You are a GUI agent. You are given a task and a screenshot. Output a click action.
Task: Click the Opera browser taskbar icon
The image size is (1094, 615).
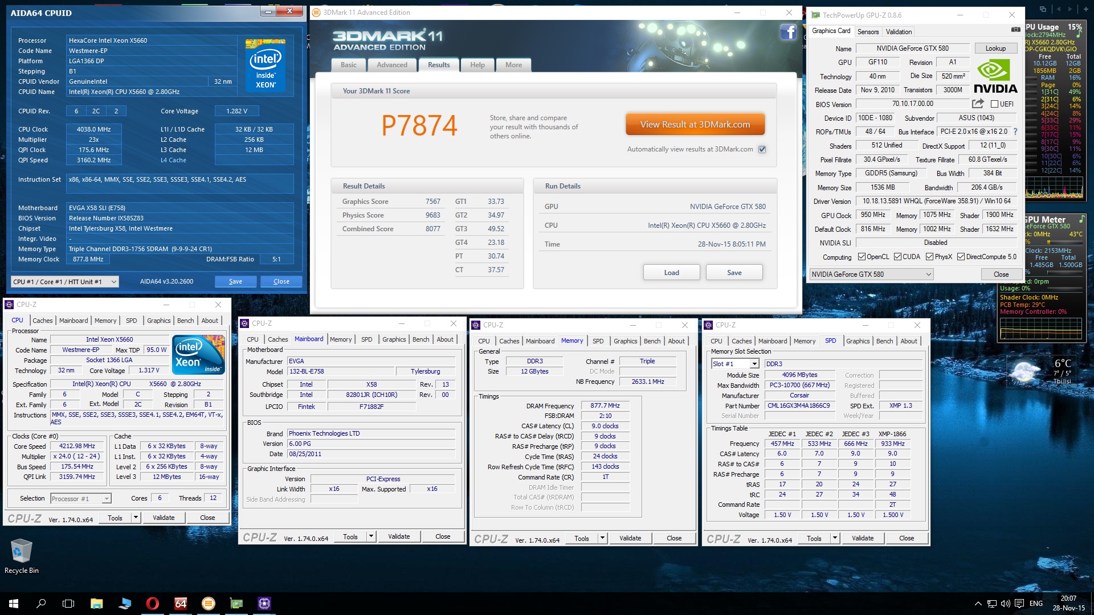pyautogui.click(x=152, y=603)
